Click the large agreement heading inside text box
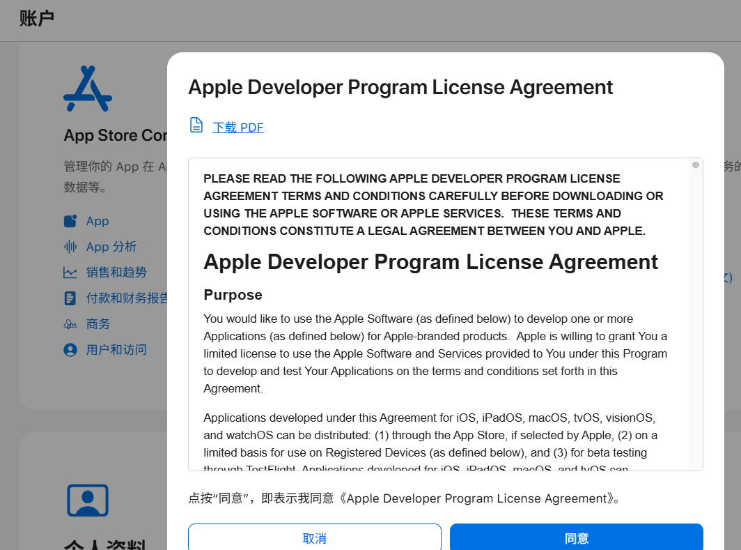The height and width of the screenshot is (550, 741). [x=430, y=262]
